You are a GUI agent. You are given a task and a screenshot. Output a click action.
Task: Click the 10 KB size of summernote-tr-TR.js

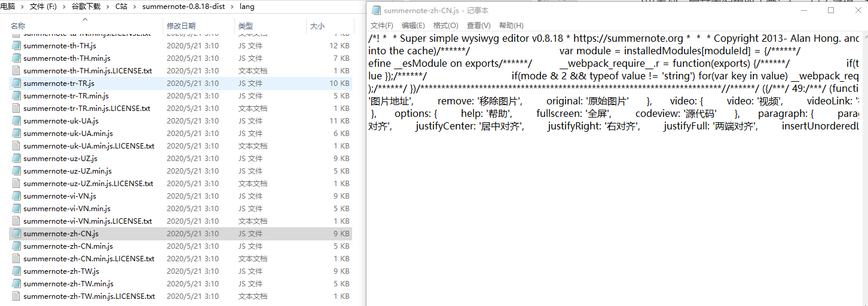340,84
